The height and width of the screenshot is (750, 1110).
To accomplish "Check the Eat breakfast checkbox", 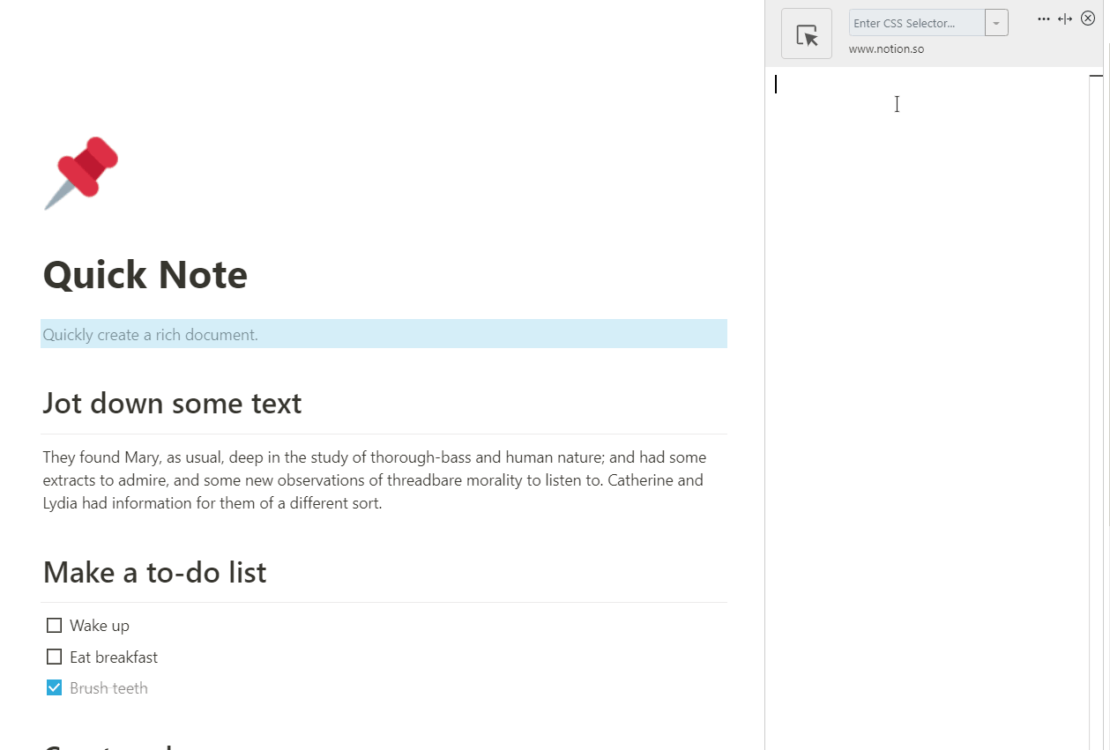I will pyautogui.click(x=54, y=656).
